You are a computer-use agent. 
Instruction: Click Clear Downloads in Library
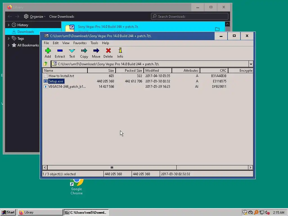(x=62, y=17)
